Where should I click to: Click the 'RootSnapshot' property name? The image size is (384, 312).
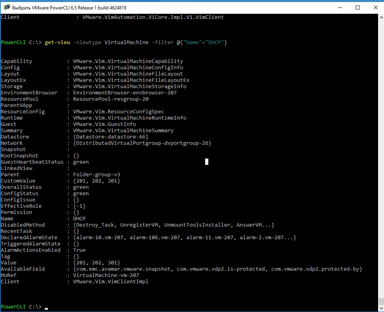20,156
